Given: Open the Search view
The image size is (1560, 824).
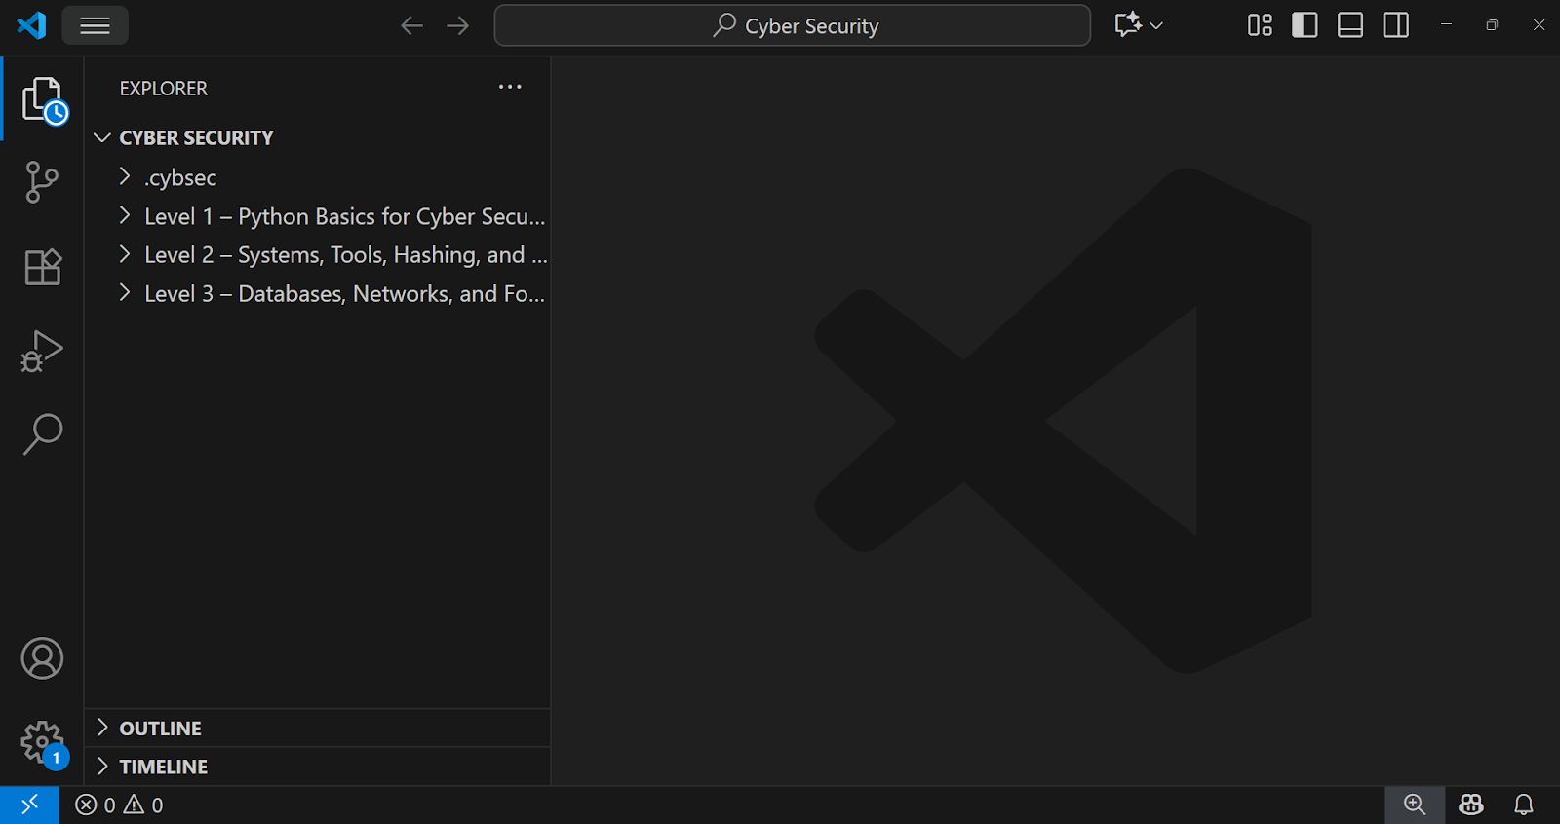Looking at the screenshot, I should coord(42,434).
